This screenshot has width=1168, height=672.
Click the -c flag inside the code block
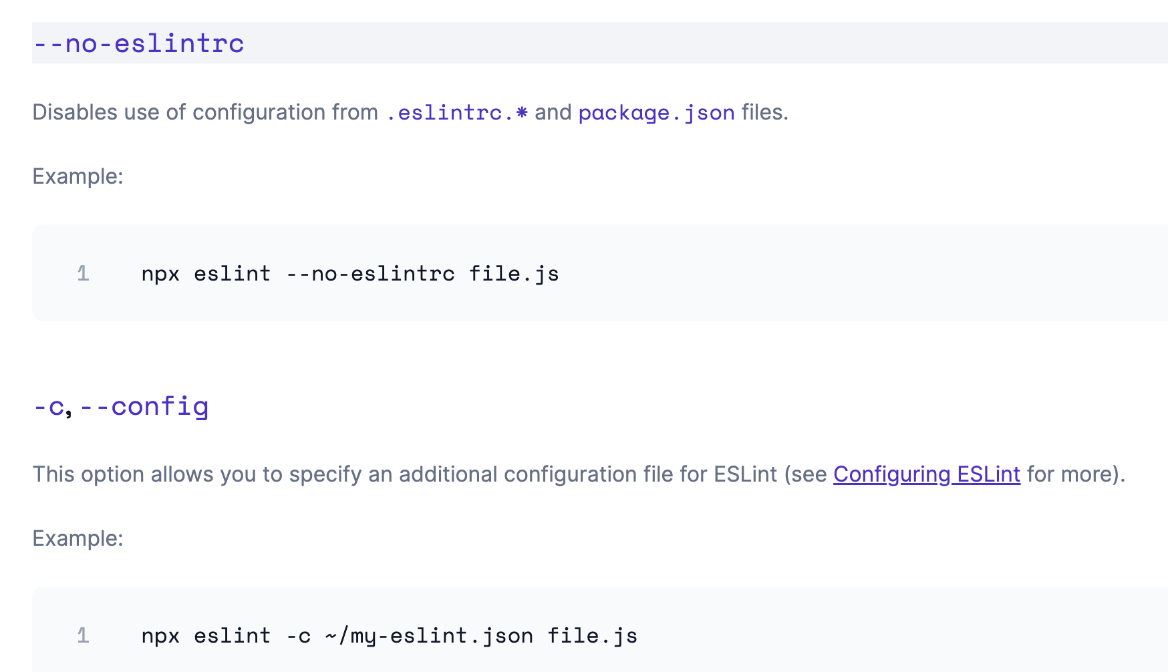point(298,635)
